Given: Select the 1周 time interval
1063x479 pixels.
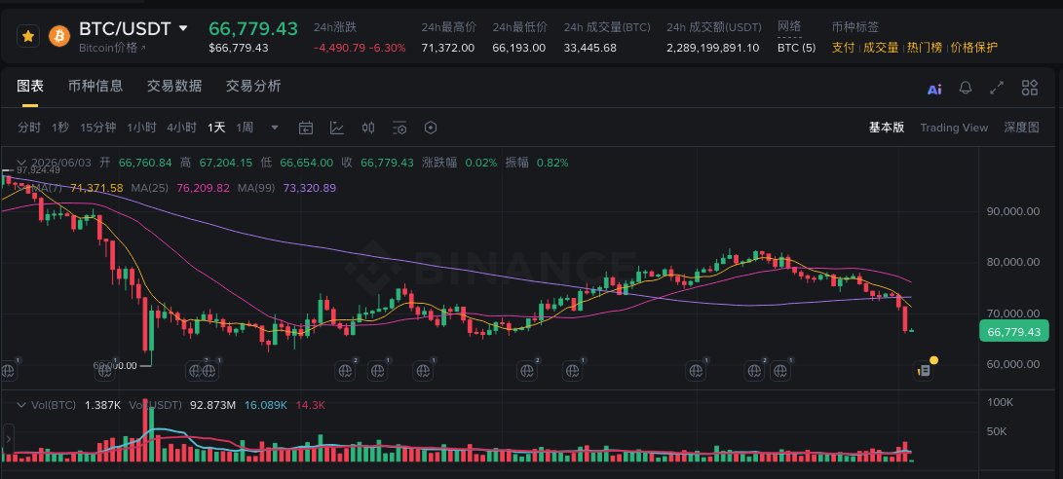Looking at the screenshot, I should coord(245,128).
